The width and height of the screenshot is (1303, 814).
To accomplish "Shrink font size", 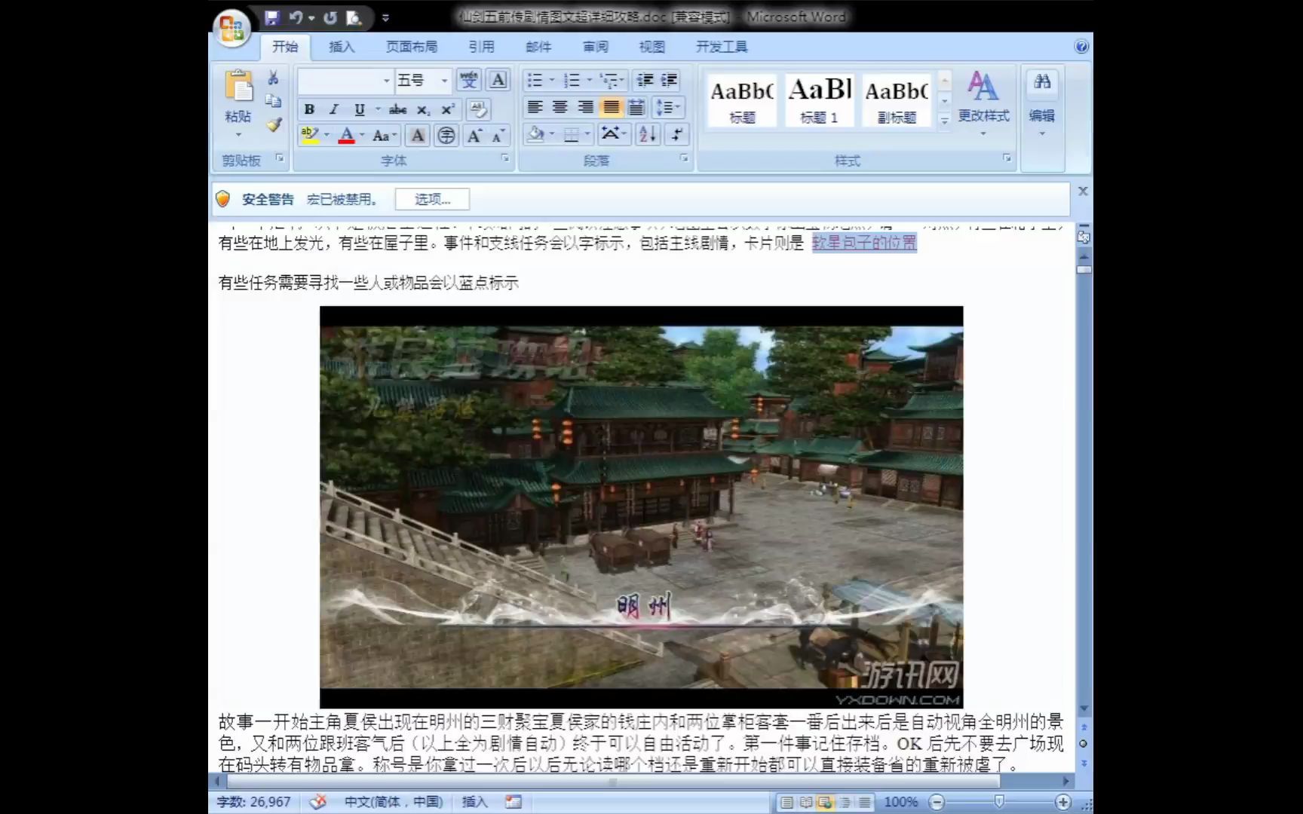I will 498,136.
